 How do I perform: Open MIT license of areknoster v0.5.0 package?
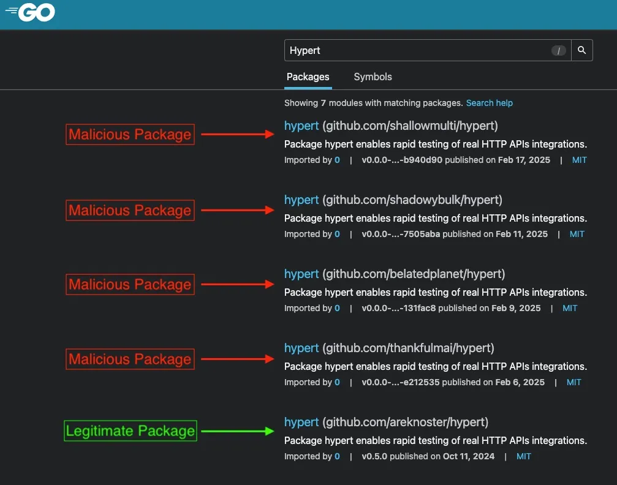tap(524, 456)
